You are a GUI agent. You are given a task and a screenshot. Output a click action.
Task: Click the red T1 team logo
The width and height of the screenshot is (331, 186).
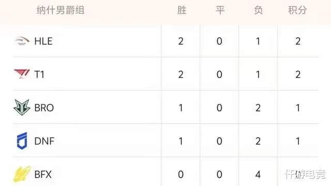coord(22,74)
